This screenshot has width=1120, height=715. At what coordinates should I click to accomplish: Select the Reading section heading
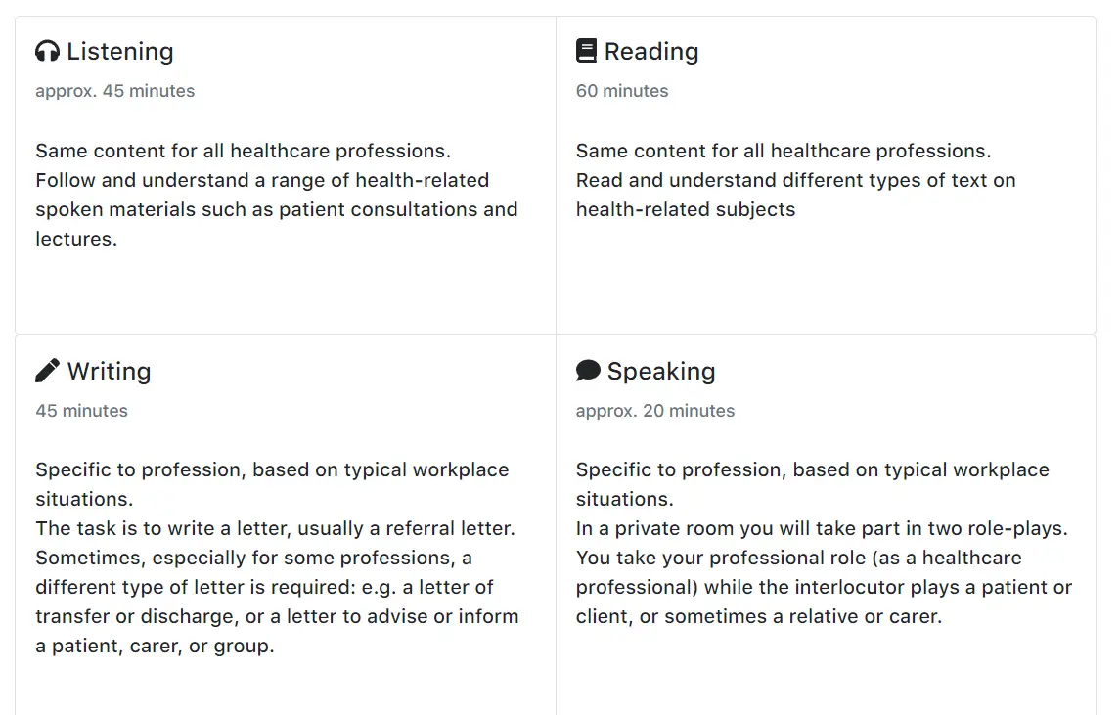pos(650,51)
